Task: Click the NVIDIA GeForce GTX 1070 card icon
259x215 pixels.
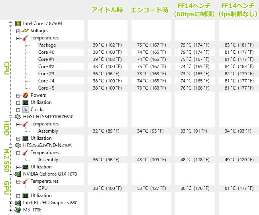Action: [18, 174]
